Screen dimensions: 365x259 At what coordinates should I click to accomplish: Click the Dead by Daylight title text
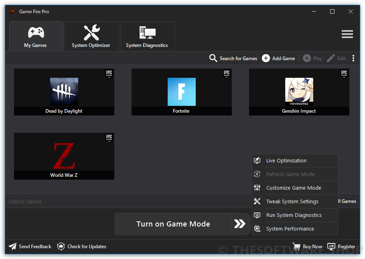coord(64,111)
